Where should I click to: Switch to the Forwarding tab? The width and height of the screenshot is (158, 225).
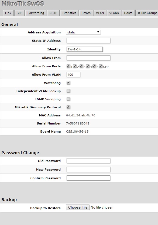[x=36, y=13]
